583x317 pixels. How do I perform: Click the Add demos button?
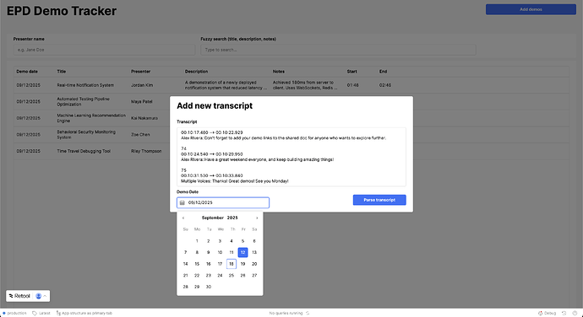531,9
